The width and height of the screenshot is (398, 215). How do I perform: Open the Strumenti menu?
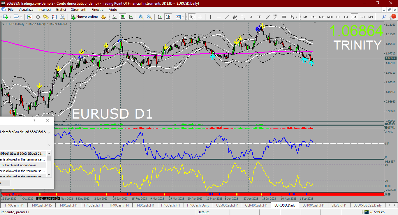(79, 10)
